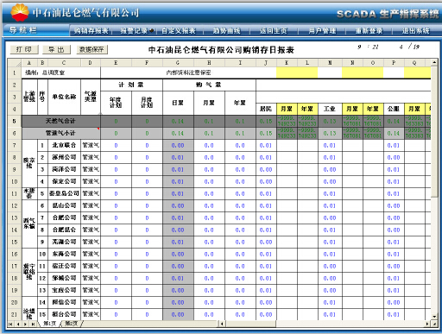Click horizontal scrollbar right arrow
The image size is (442, 334).
(427, 324)
